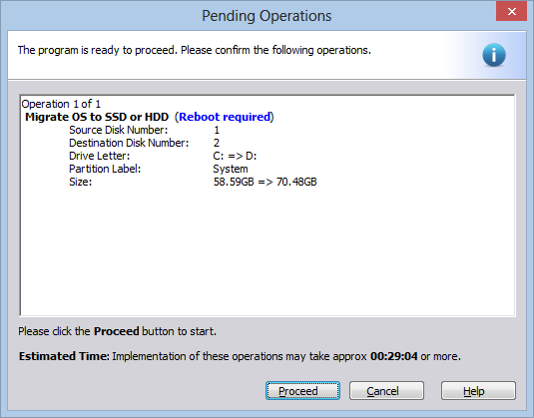This screenshot has height=418, width=534.
Task: Open Help for pending operations
Action: pos(478,391)
